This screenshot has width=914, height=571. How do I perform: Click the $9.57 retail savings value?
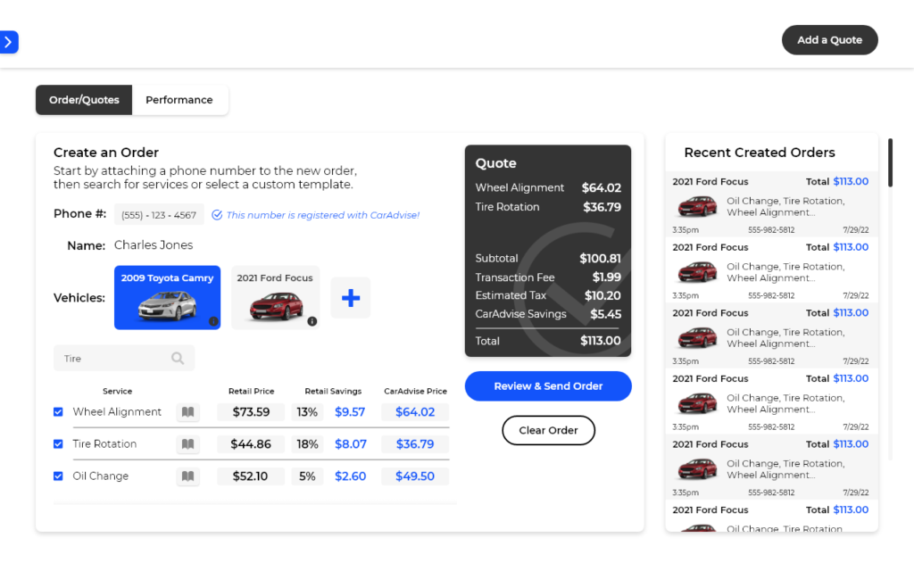point(350,412)
